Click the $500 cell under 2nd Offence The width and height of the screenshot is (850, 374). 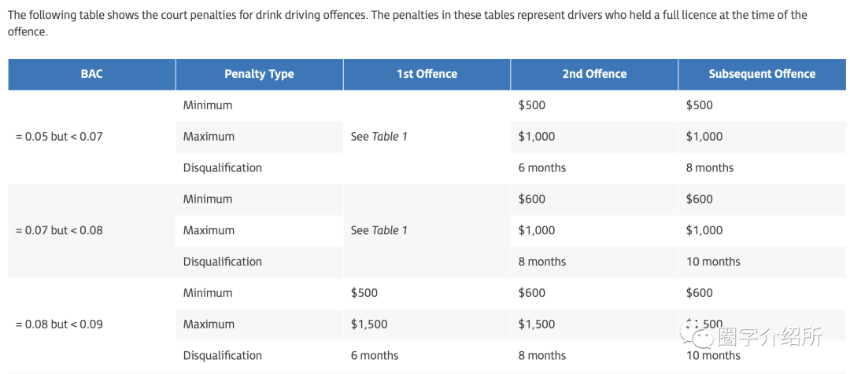tap(532, 105)
